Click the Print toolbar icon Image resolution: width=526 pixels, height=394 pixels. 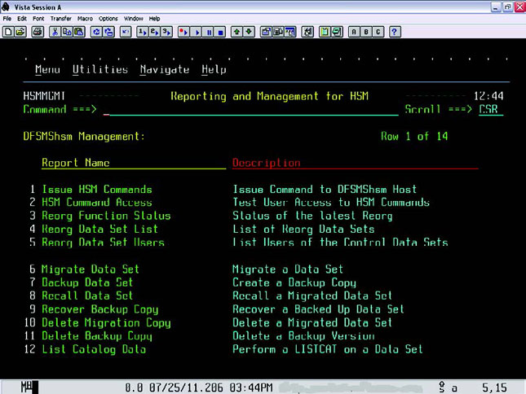coord(38,32)
